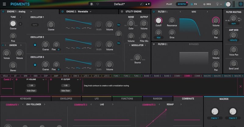
Task: Click the sound design tips lightbulb icon
Action: tap(217, 4)
